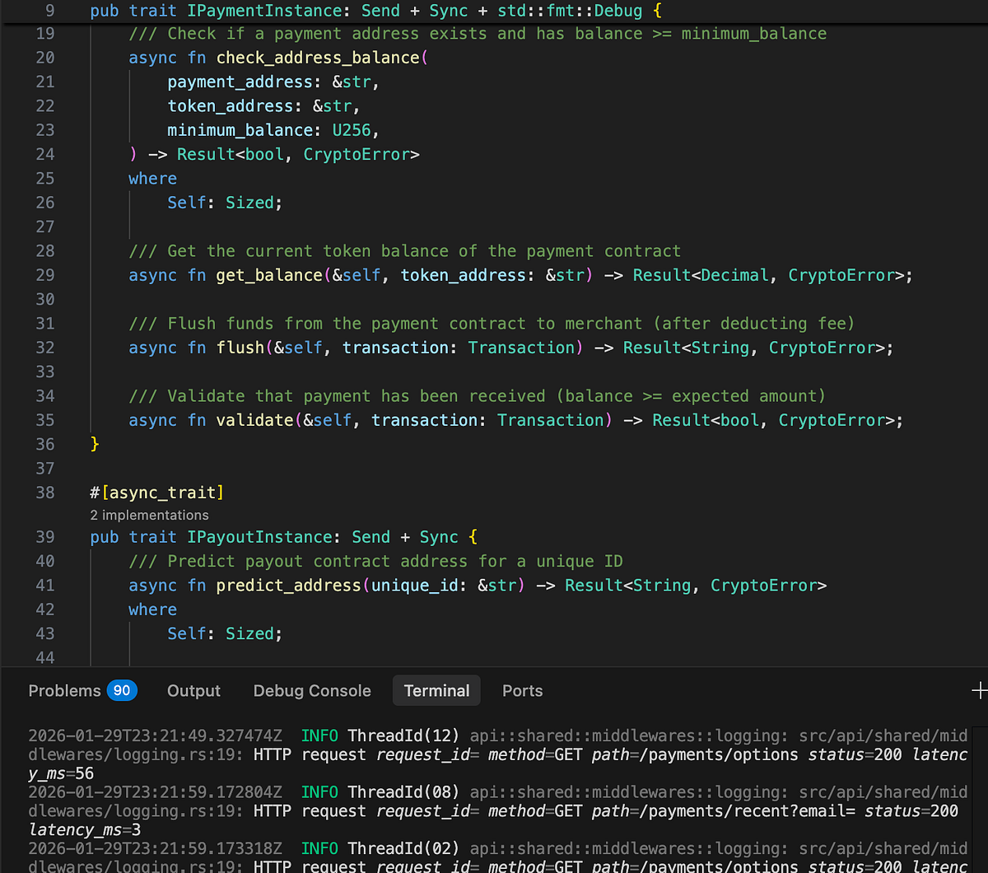Click the Decimal type on line 29
Screen dimensions: 988x873
tap(734, 275)
